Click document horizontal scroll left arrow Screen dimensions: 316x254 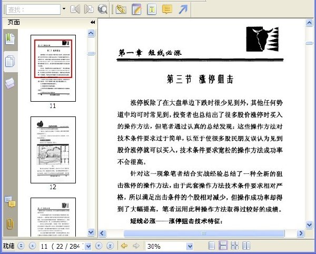pos(102,233)
